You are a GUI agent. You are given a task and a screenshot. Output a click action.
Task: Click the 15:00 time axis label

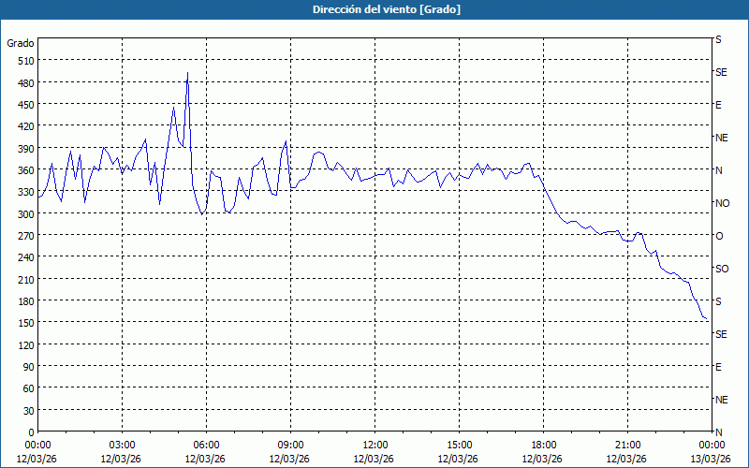click(x=459, y=445)
